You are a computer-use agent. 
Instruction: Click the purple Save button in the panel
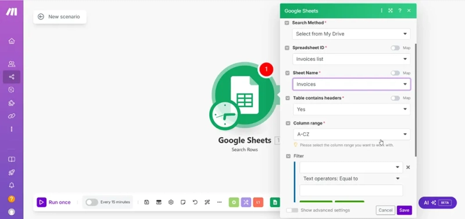404,210
